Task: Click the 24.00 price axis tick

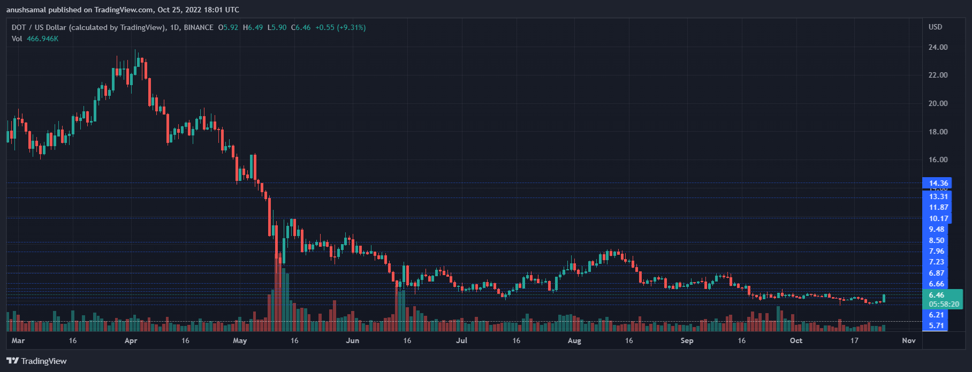Action: (938, 47)
